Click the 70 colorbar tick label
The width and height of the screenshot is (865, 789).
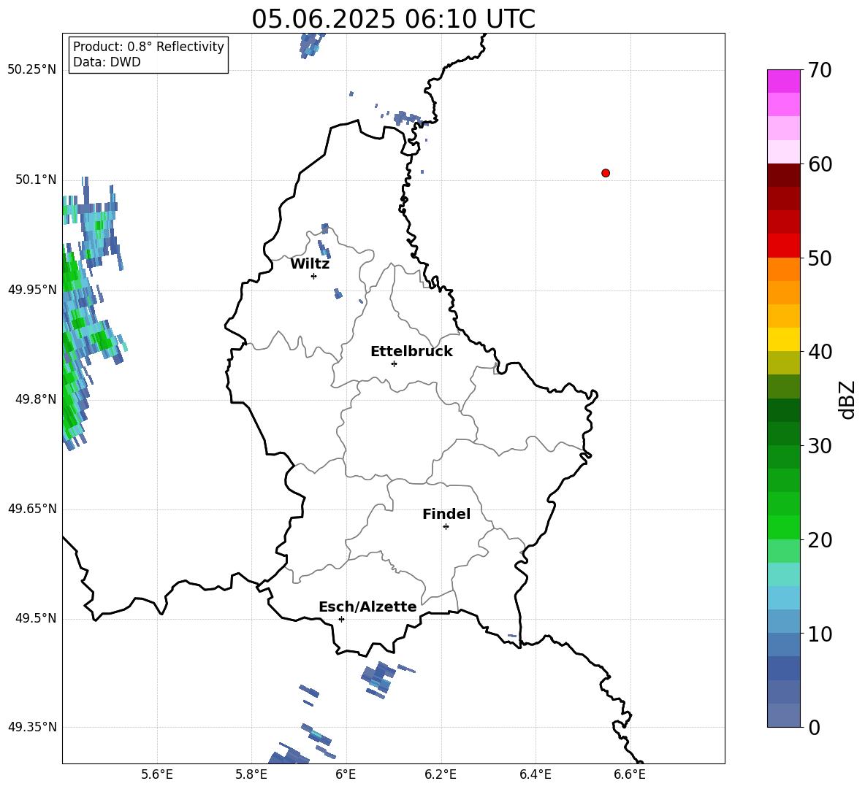click(820, 70)
